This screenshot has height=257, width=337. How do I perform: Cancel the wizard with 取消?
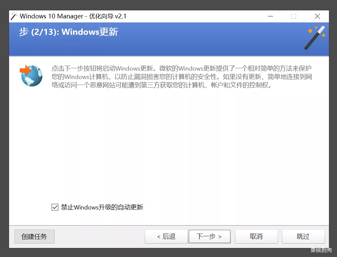(256, 236)
